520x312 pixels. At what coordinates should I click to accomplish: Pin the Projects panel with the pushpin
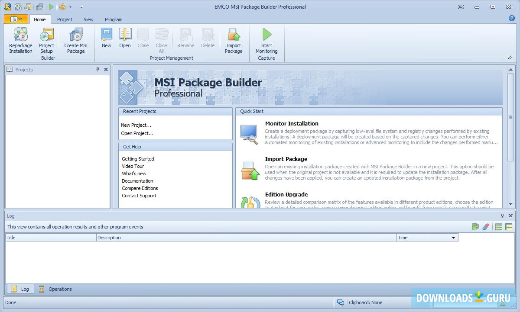click(97, 69)
